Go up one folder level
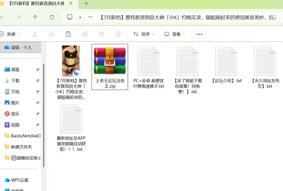Viewport: 283px width, 191px height. pyautogui.click(x=35, y=17)
